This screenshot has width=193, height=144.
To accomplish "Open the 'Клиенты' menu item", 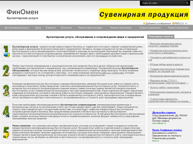I will click(x=51, y=28).
